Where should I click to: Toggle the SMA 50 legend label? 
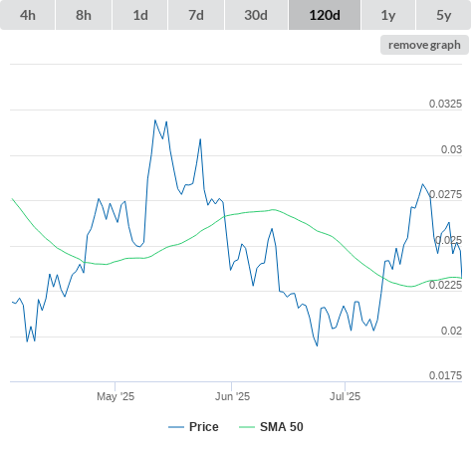[282, 427]
